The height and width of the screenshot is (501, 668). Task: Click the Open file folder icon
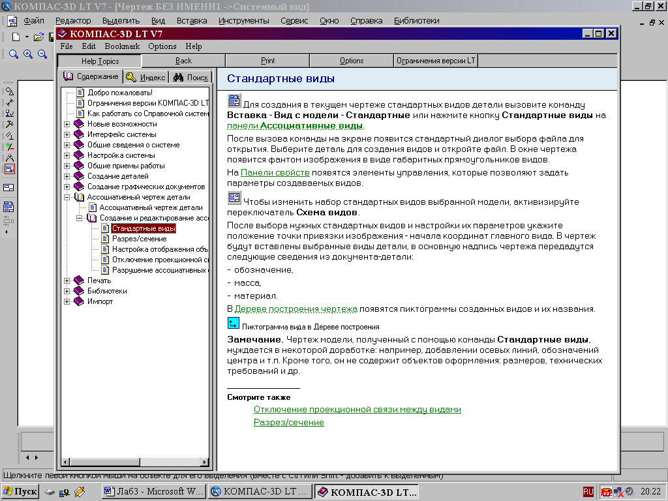point(38,37)
